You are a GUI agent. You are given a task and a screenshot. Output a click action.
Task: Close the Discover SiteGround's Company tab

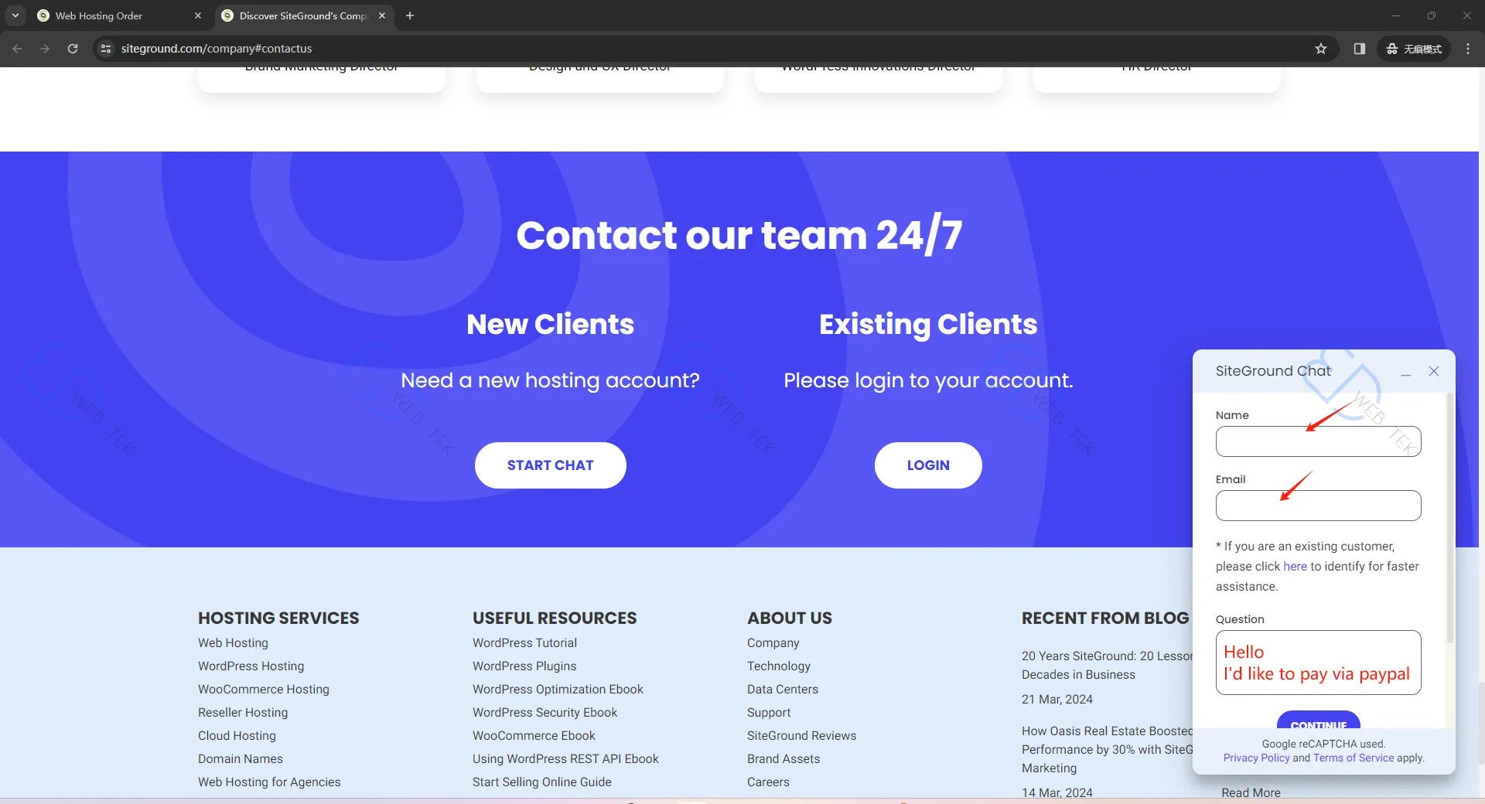[x=382, y=15]
